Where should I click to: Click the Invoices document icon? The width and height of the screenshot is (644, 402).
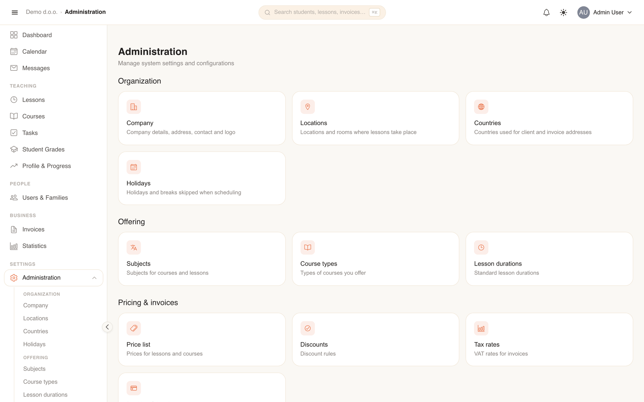tap(14, 229)
